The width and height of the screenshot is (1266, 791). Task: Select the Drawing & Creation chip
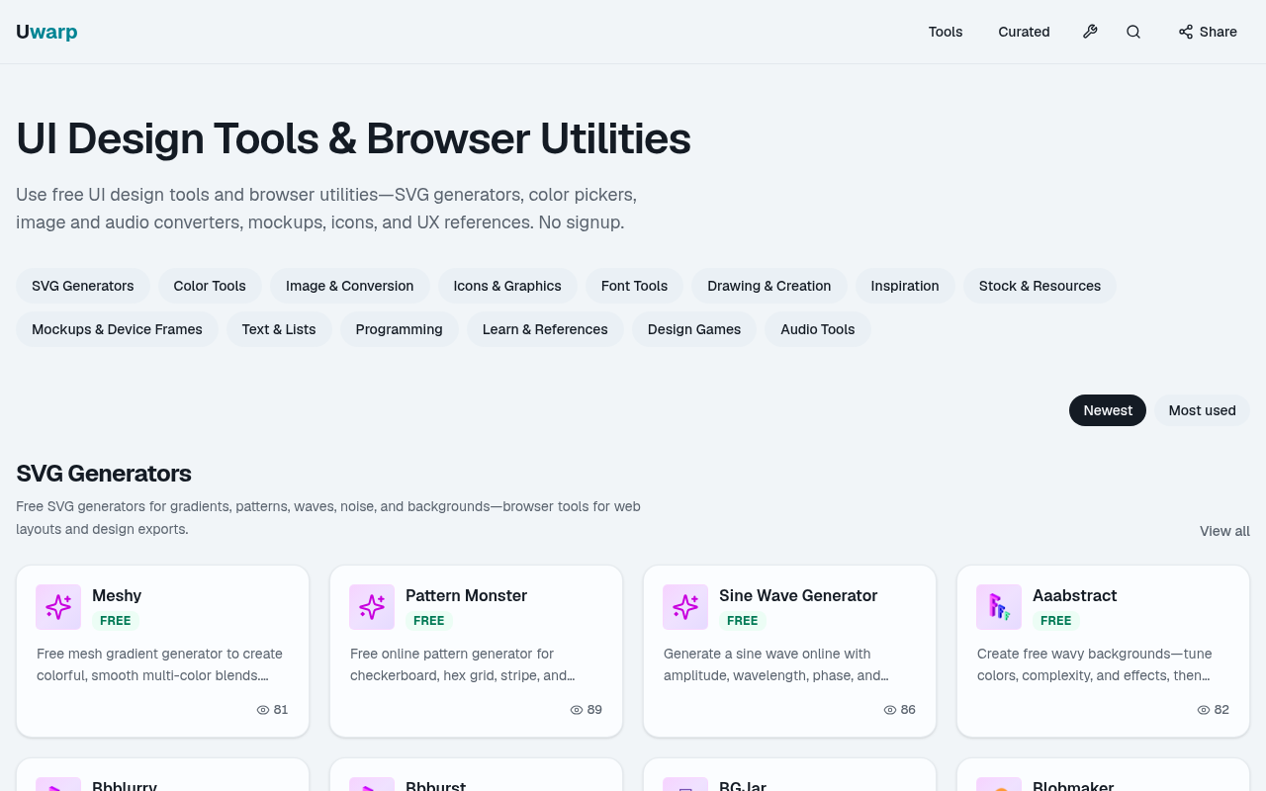pyautogui.click(x=769, y=286)
